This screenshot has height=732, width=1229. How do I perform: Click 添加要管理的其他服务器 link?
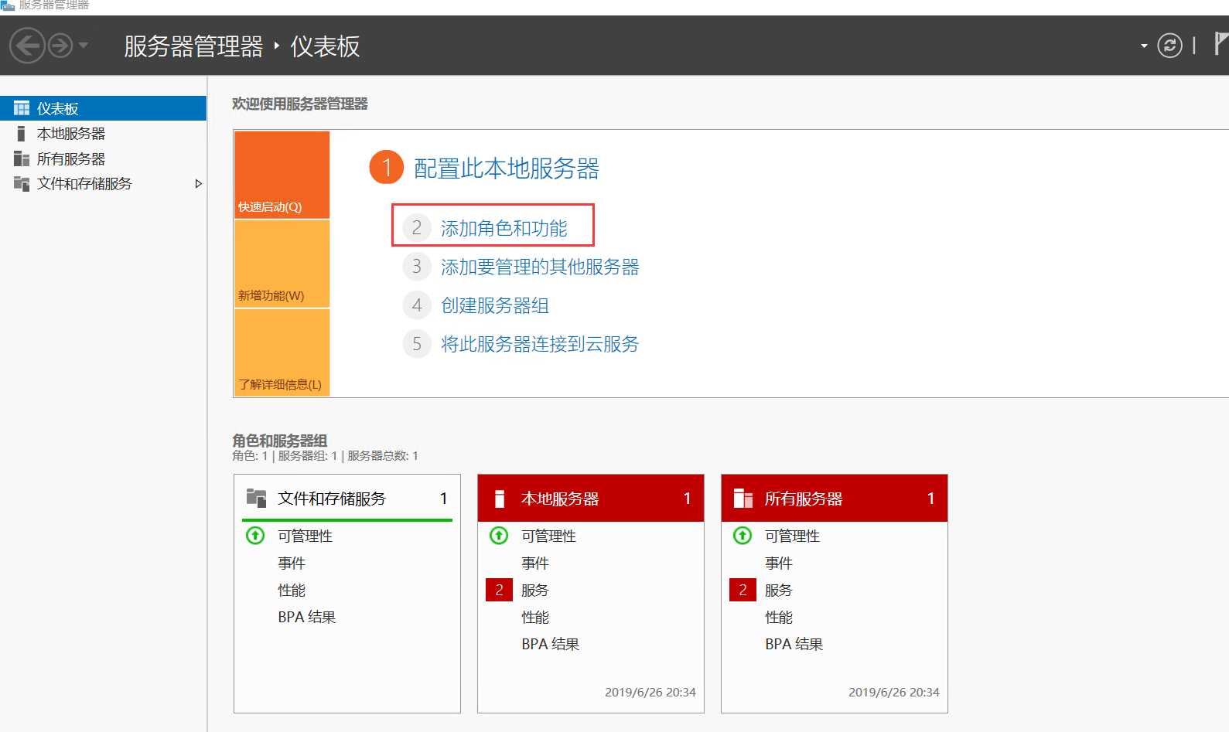[x=540, y=267]
